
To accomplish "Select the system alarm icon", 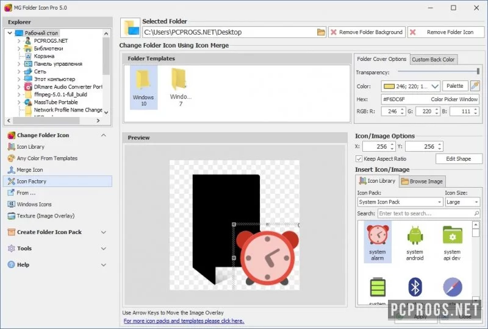I will [378, 242].
